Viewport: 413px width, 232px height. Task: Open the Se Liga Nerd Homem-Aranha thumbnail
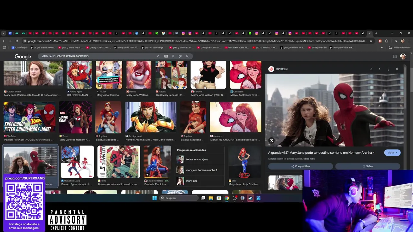pyautogui.click(x=151, y=117)
